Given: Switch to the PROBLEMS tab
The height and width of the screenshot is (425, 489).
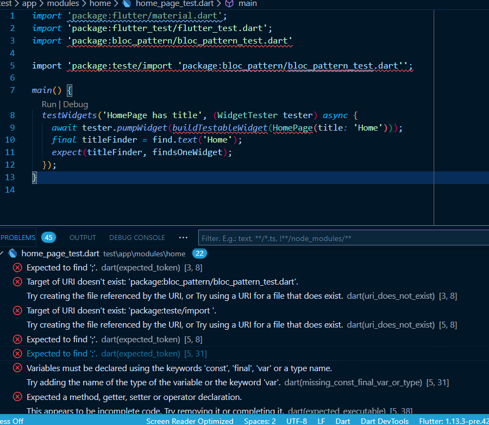Looking at the screenshot, I should coord(18,238).
